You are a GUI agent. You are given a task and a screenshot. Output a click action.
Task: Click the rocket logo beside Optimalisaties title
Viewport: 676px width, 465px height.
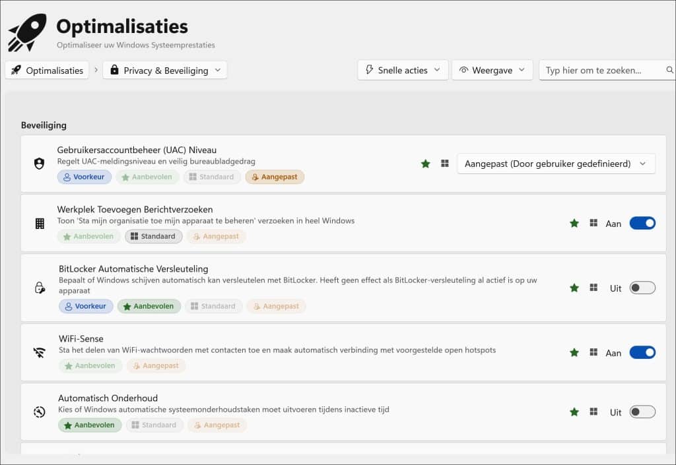(28, 32)
